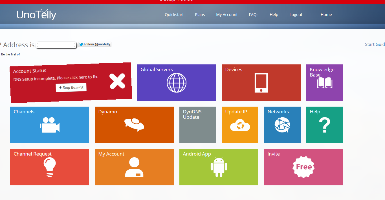Screen dimensions: 385x200
Task: Click the white X on Account Status
Action: (x=117, y=81)
